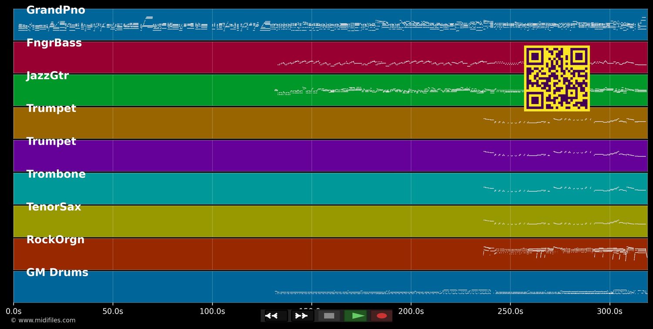Select the Trombone track label
653x329 pixels.
point(56,174)
